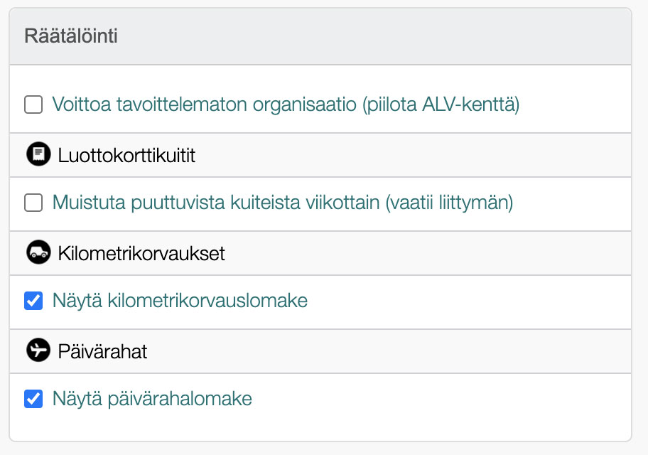
Task: Click the Voittoa tavoittelematon organisaatio label
Action: click(286, 105)
